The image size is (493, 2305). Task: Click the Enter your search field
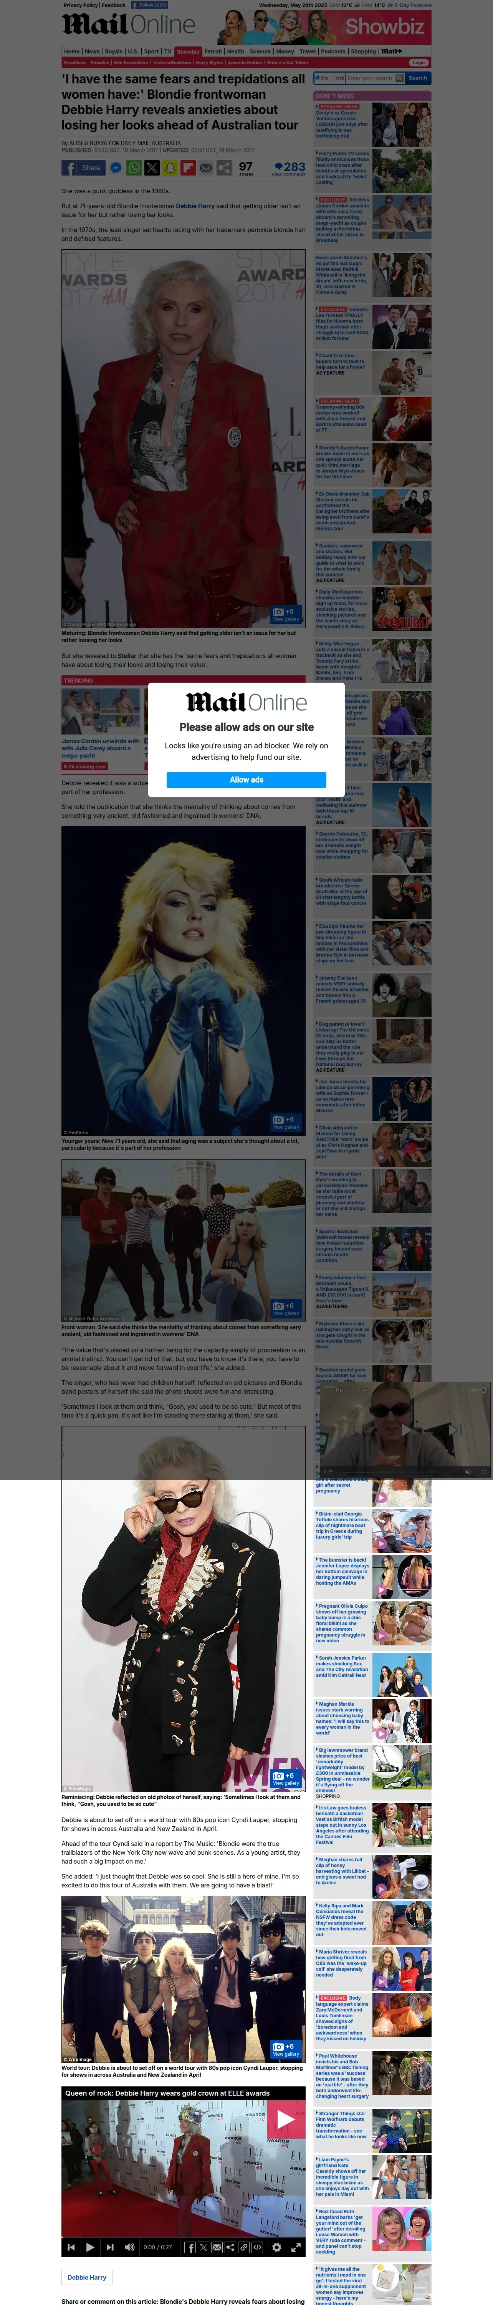(x=371, y=78)
